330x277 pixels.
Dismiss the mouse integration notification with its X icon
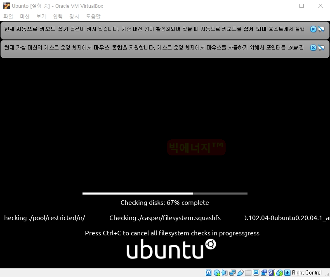point(313,48)
